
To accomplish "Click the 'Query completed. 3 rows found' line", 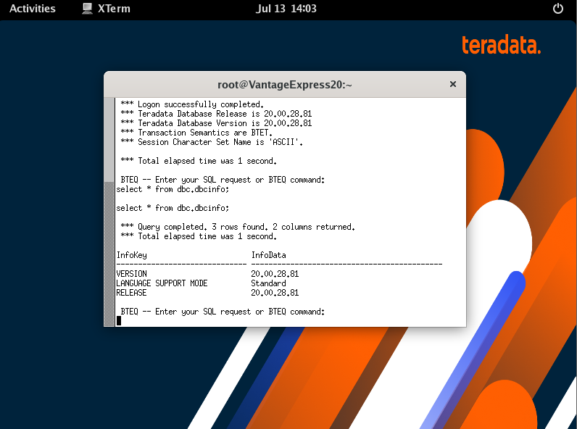I will [238, 227].
